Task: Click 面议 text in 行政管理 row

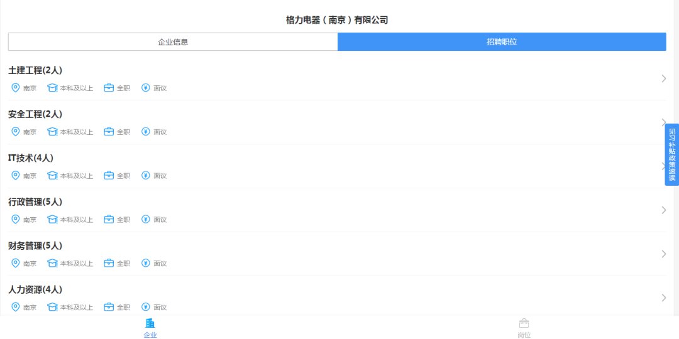Action: coord(160,220)
